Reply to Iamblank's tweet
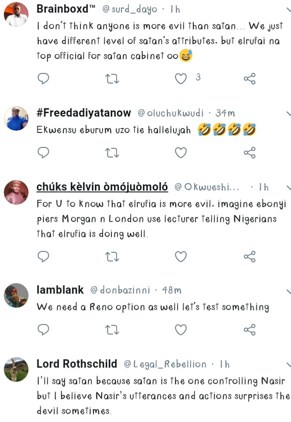The height and width of the screenshot is (422, 291). pos(43,329)
